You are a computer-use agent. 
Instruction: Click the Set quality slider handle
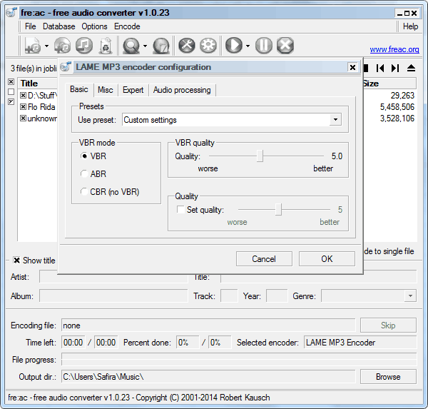pos(278,210)
